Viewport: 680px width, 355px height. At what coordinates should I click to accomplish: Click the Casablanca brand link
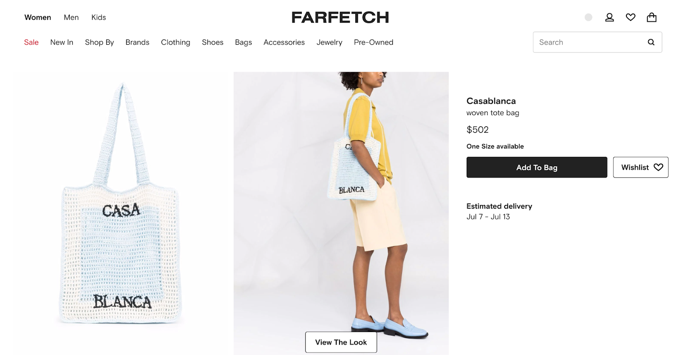(491, 101)
